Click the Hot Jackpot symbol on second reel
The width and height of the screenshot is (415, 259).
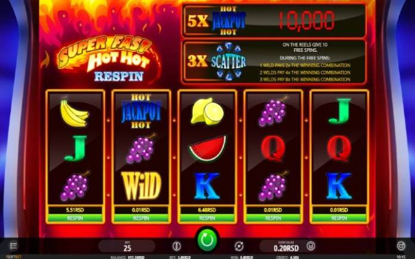tap(141, 111)
